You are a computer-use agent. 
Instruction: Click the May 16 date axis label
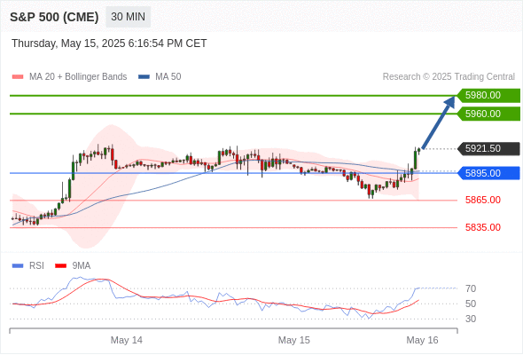tap(422, 340)
